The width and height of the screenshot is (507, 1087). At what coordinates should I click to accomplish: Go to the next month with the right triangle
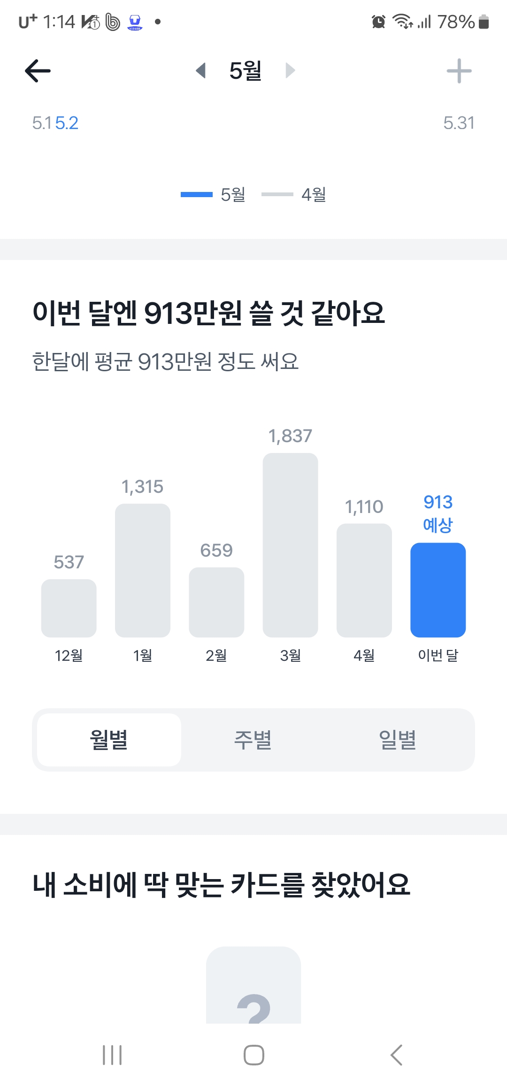(x=291, y=71)
